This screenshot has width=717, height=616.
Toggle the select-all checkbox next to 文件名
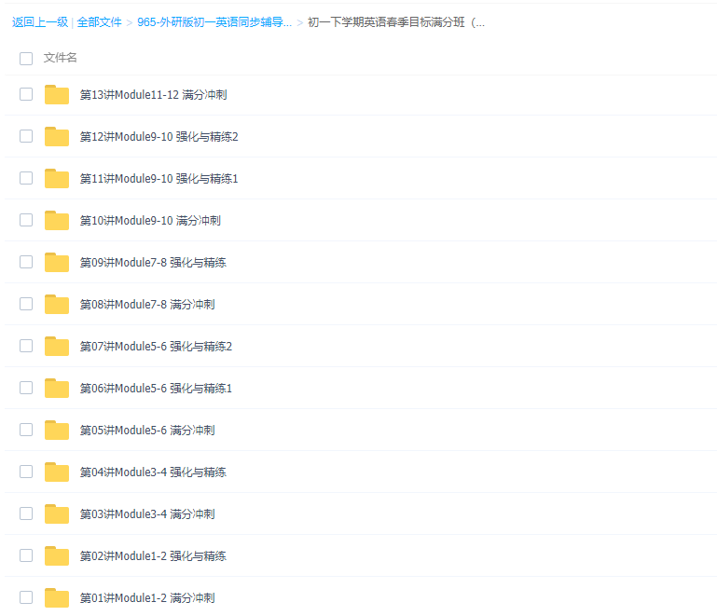(26, 58)
